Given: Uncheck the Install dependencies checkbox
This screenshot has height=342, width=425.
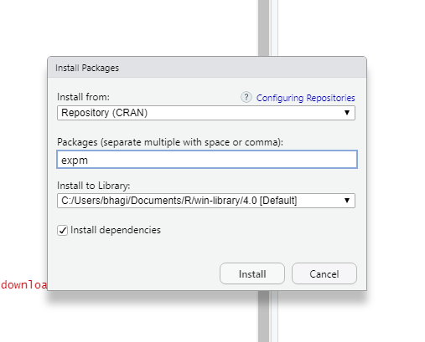Looking at the screenshot, I should click(62, 230).
